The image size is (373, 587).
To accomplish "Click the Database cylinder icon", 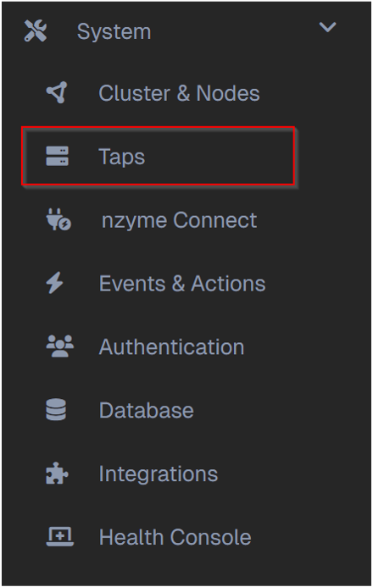I will click(x=56, y=410).
